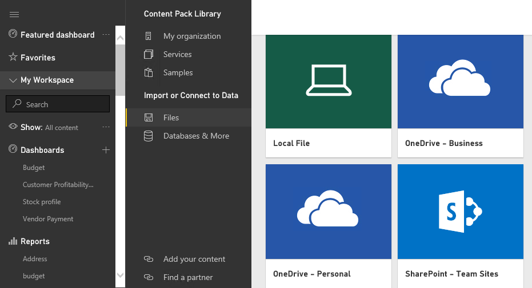The width and height of the screenshot is (532, 288).
Task: Click the navigation scrollbar up arrow
Action: click(120, 38)
